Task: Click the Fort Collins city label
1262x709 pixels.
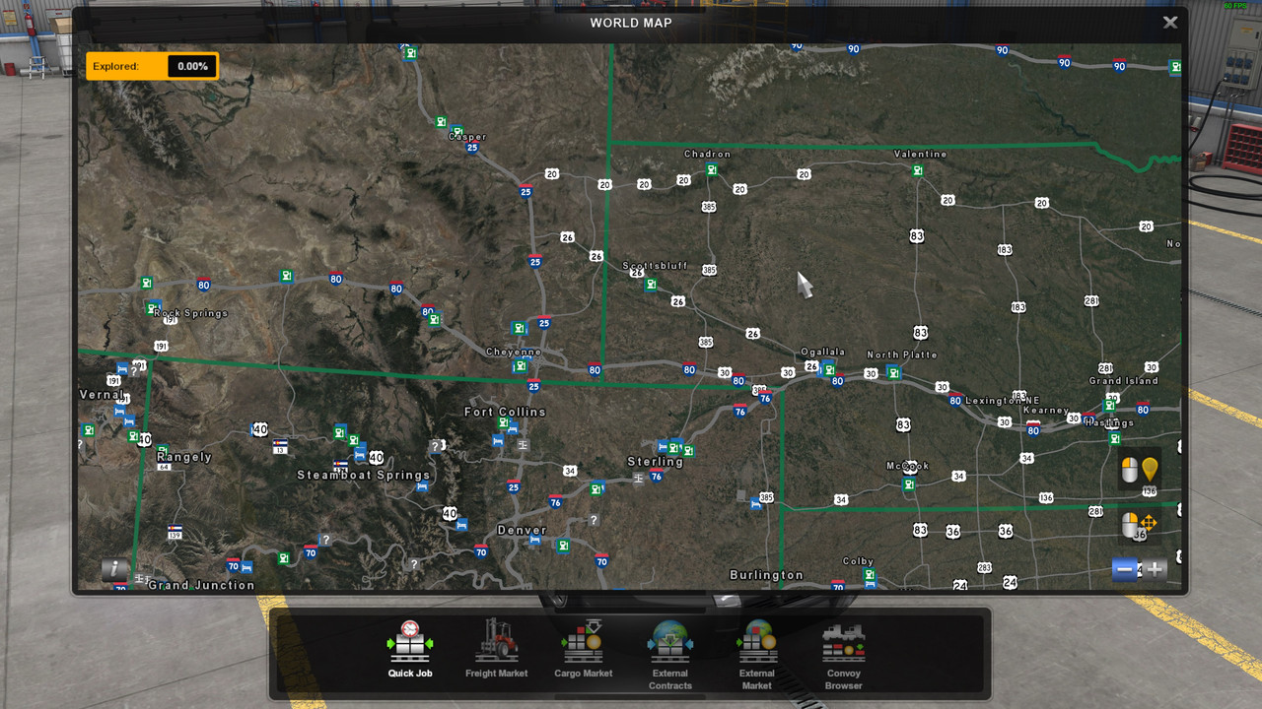Action: coord(505,412)
